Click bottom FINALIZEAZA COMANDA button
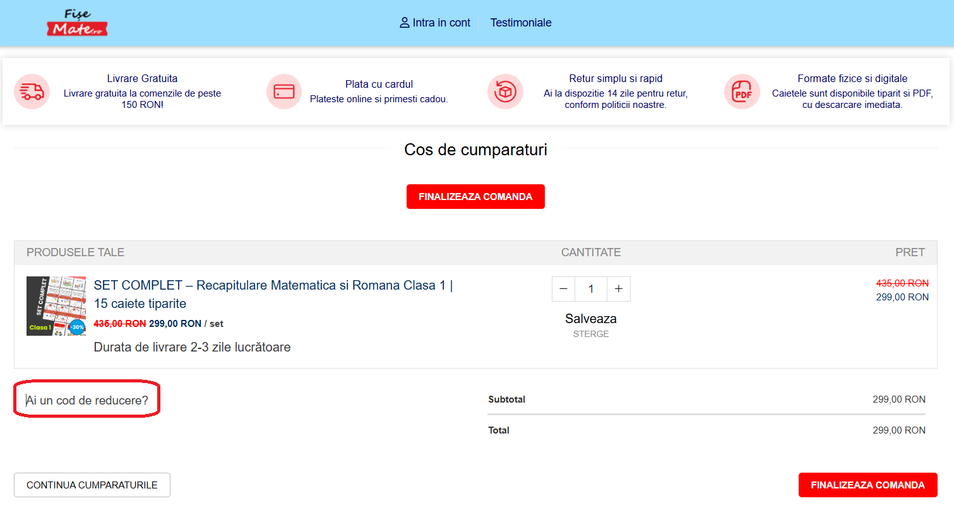 [868, 485]
